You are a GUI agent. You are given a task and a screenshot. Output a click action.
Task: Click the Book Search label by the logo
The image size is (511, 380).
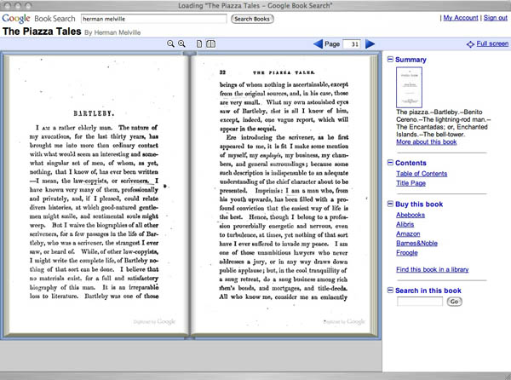(x=55, y=19)
